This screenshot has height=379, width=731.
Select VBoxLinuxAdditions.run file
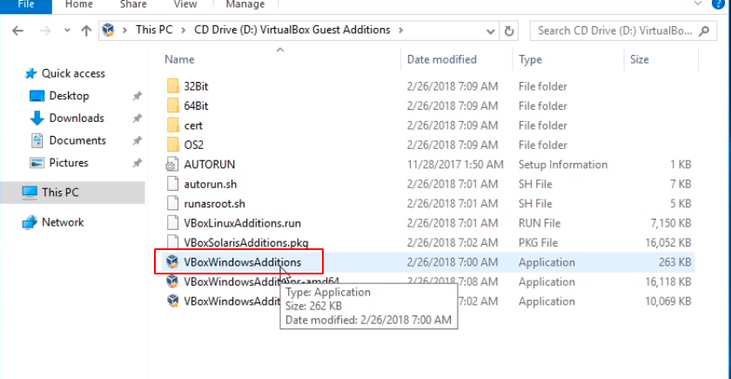(243, 223)
